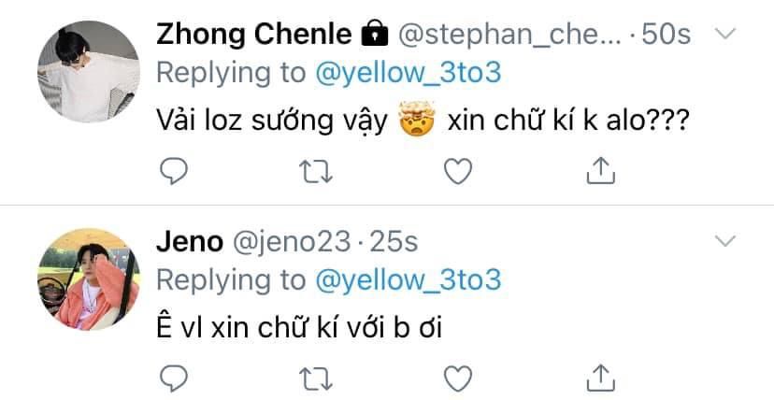This screenshot has height=400, width=774.
Task: Visit the @jeno23 handle
Action: (x=292, y=243)
